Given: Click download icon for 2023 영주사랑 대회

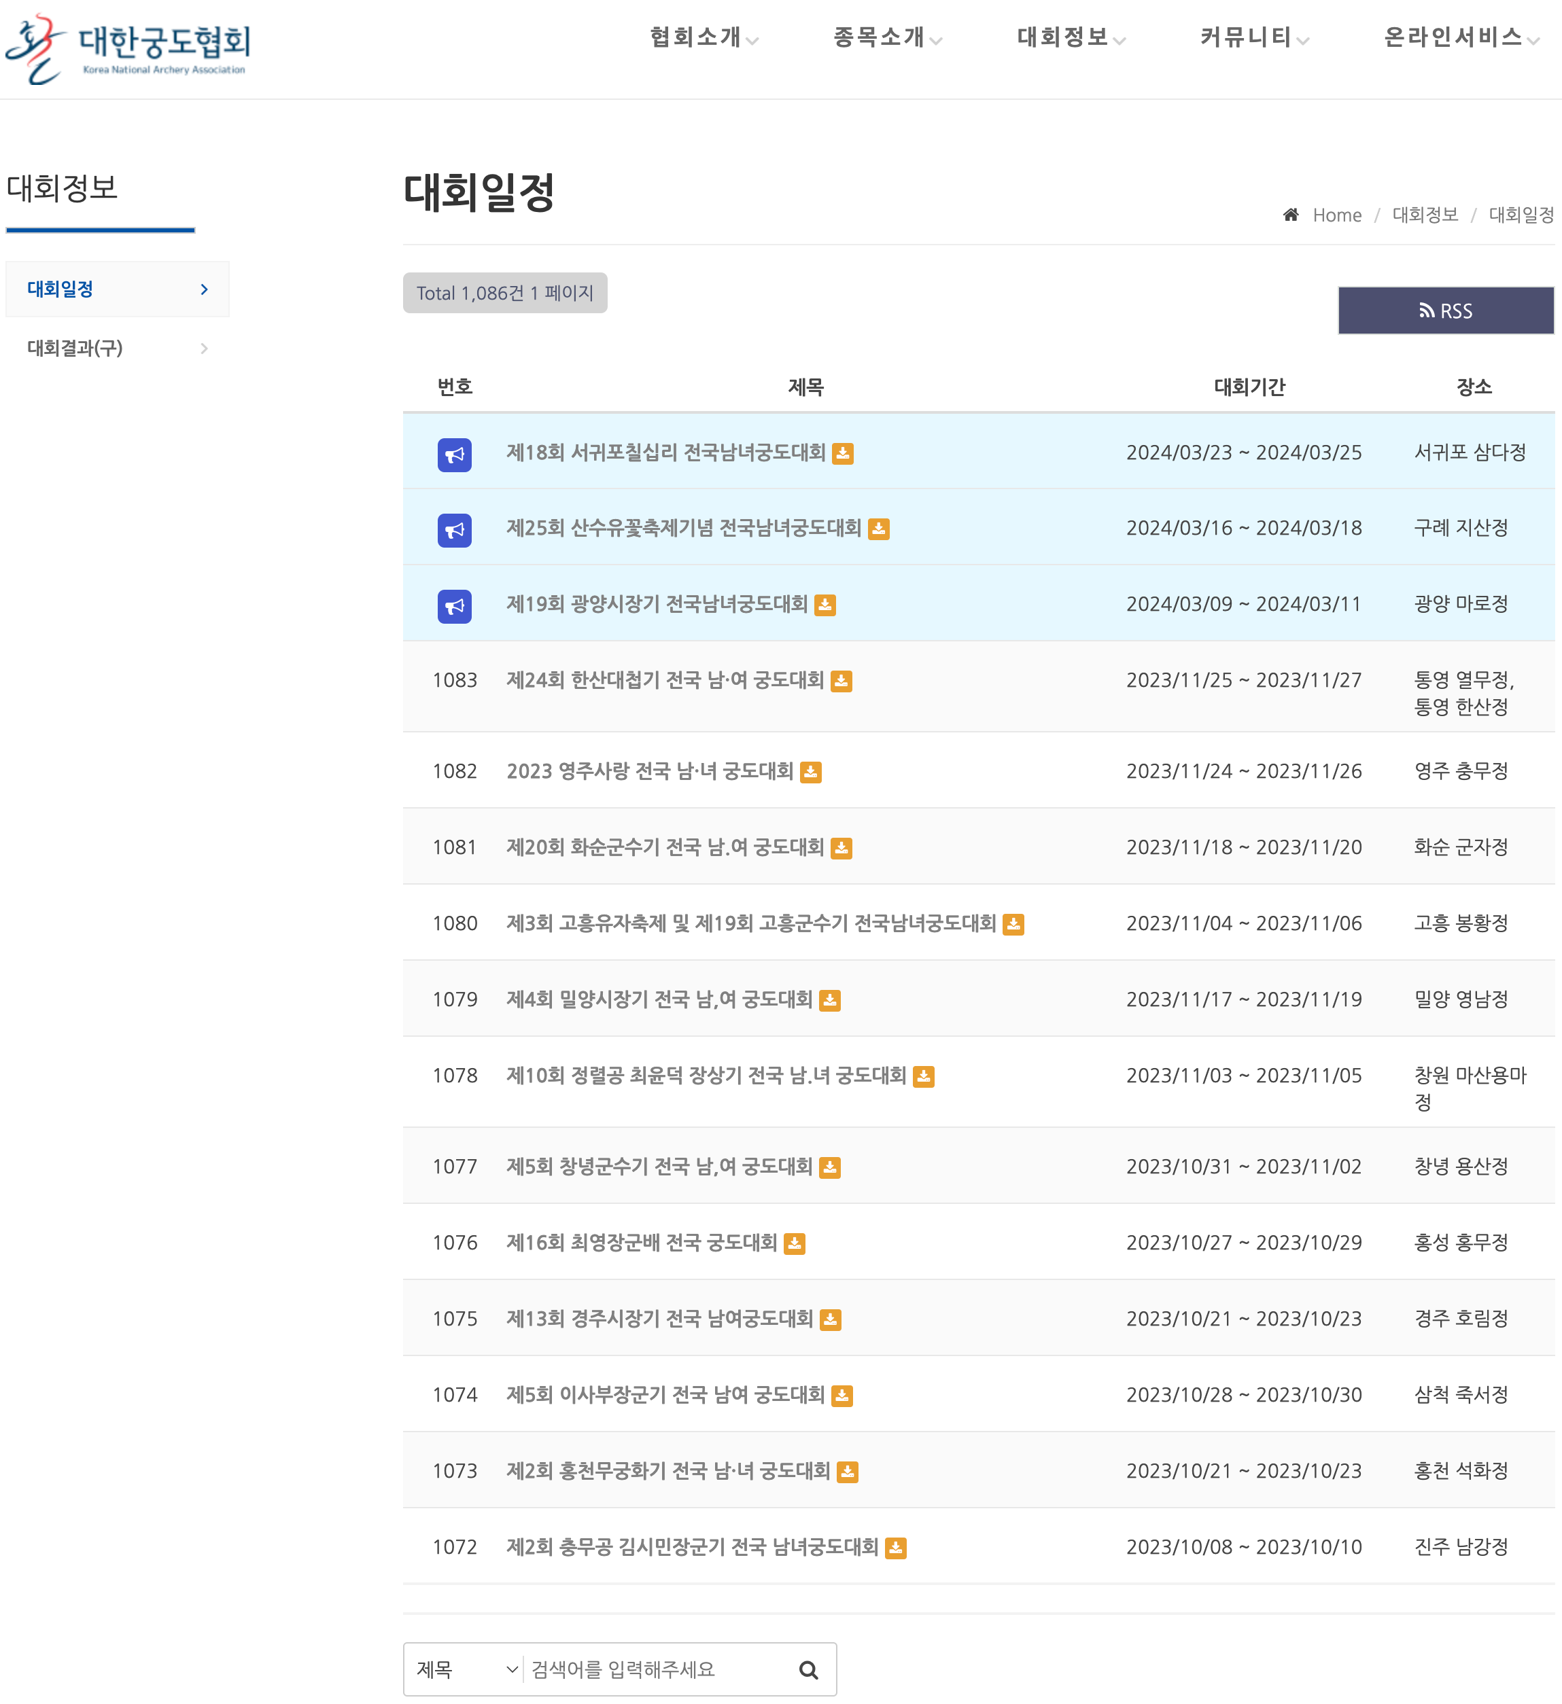Looking at the screenshot, I should pyautogui.click(x=810, y=773).
